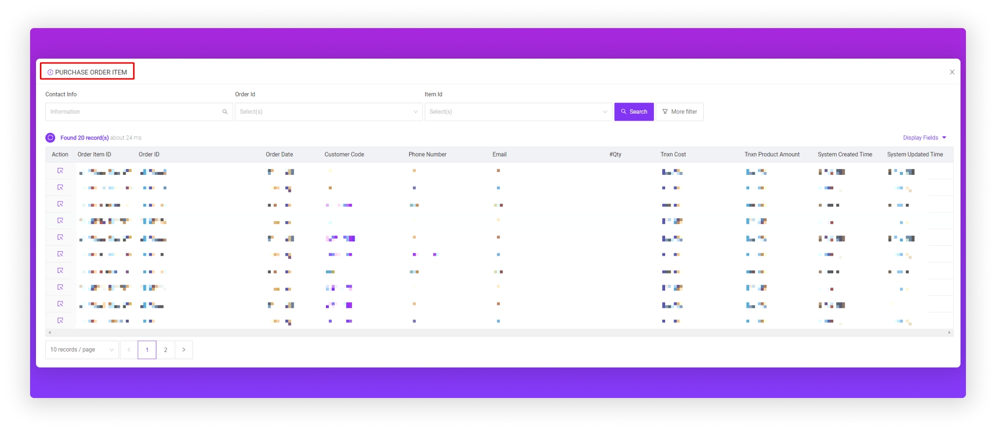Click the refresh icon next to Found 20 records
Viewport: 997px width, 431px height.
coord(50,138)
